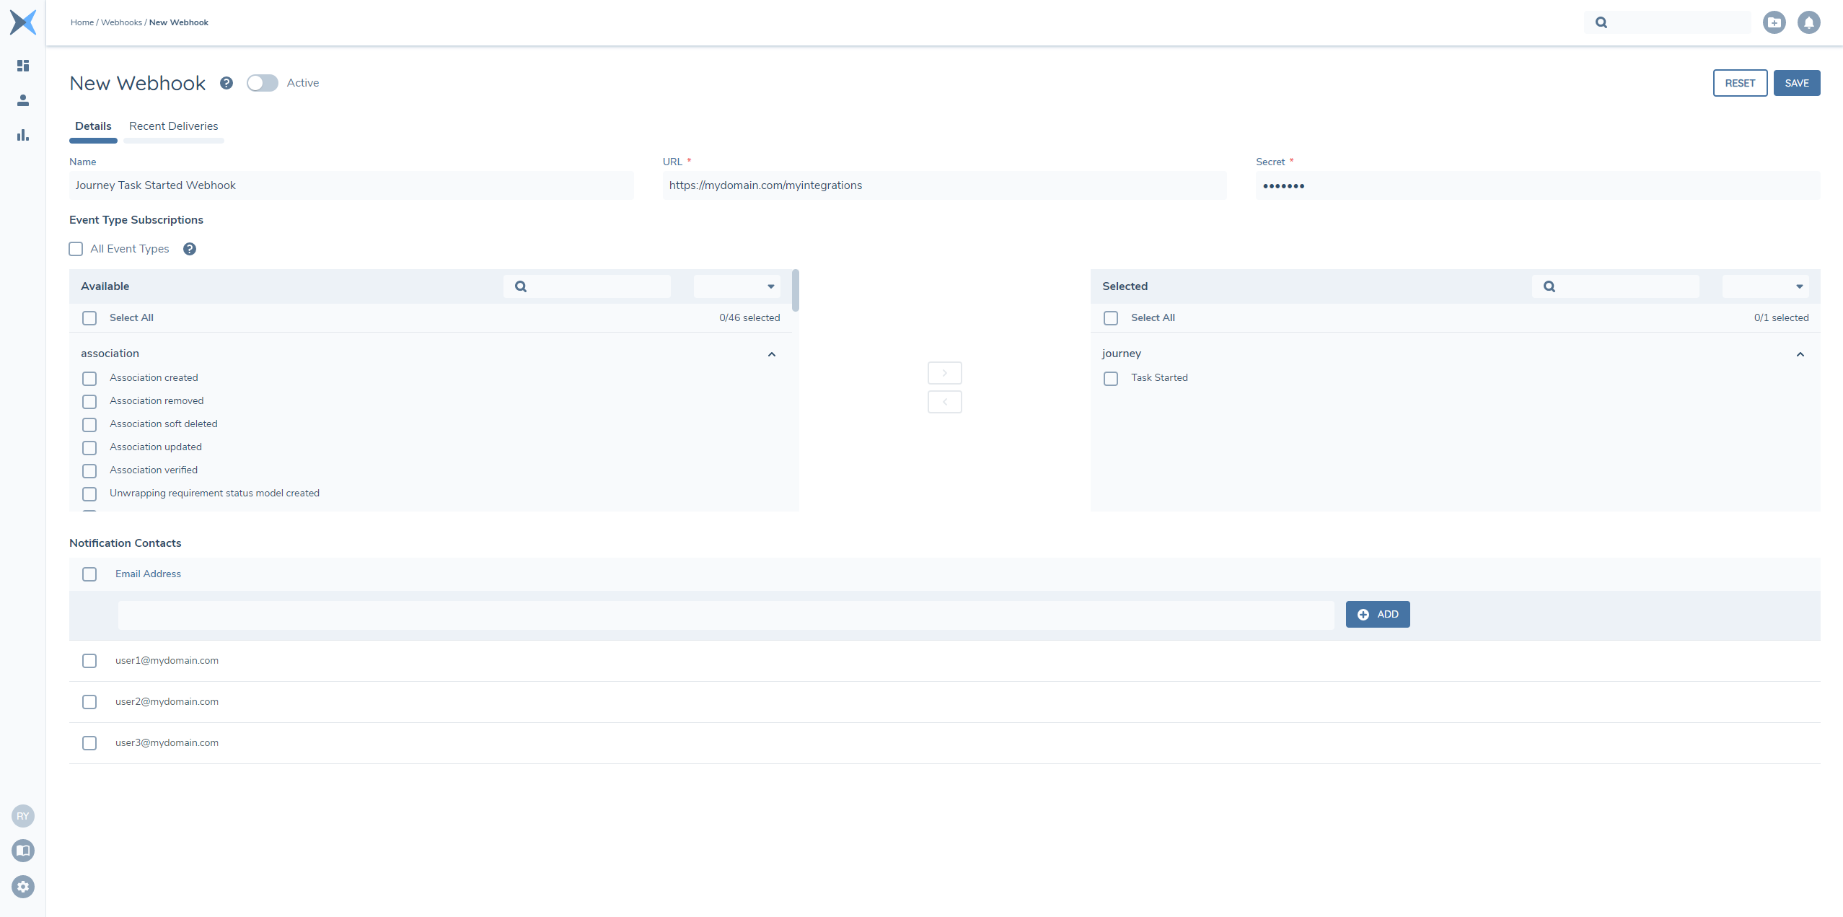Image resolution: width=1843 pixels, height=917 pixels.
Task: Check the All Event Types checkbox
Action: [76, 248]
